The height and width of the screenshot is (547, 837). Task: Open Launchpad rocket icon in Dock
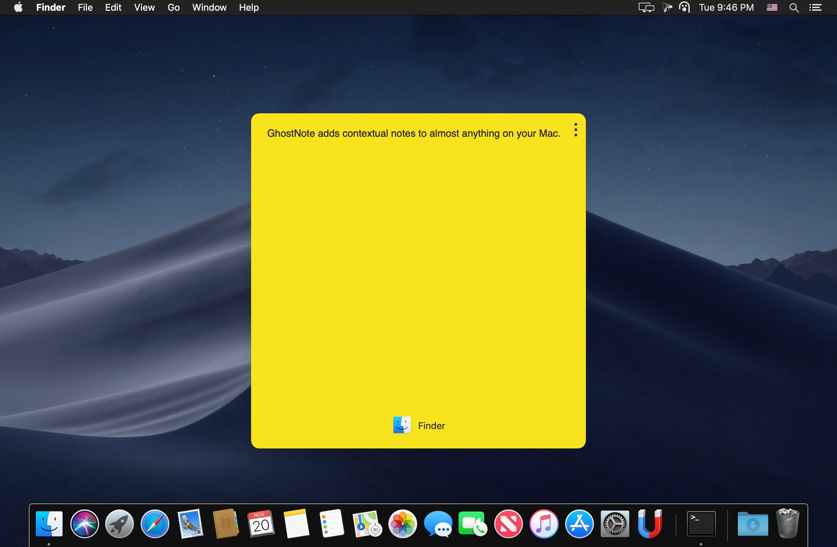pyautogui.click(x=120, y=524)
